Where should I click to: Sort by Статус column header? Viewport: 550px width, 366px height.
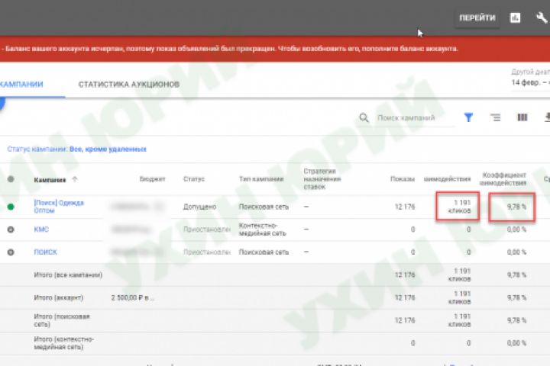click(x=193, y=179)
